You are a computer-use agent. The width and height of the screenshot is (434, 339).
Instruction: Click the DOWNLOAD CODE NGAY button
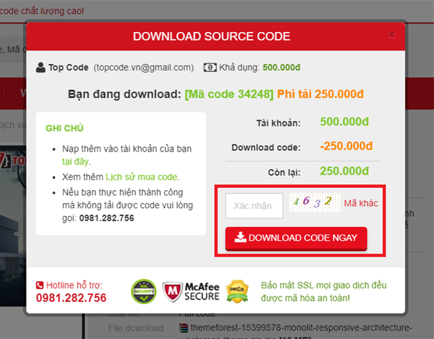[x=296, y=238]
